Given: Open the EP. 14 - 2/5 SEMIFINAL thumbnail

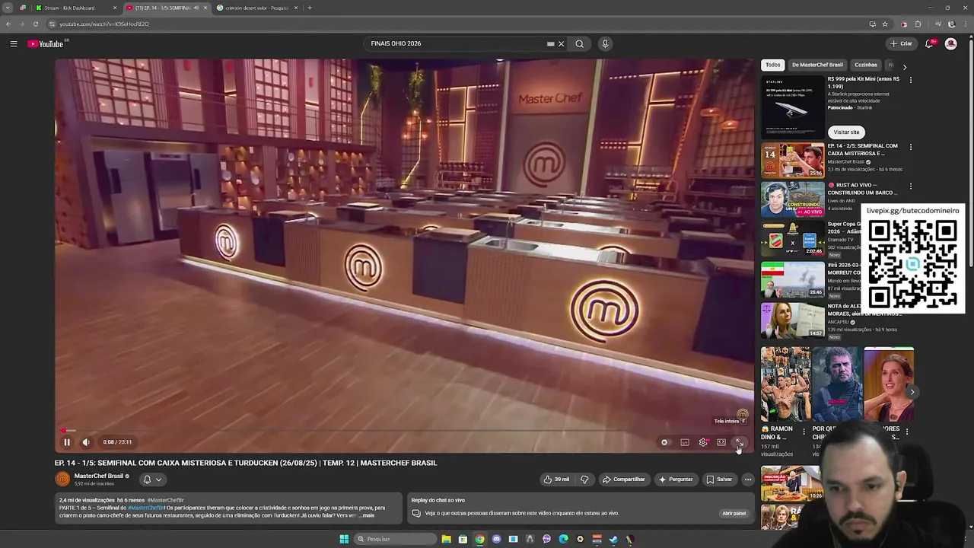Looking at the screenshot, I should (793, 161).
